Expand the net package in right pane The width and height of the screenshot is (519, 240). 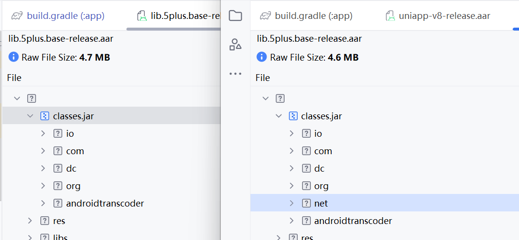point(292,204)
